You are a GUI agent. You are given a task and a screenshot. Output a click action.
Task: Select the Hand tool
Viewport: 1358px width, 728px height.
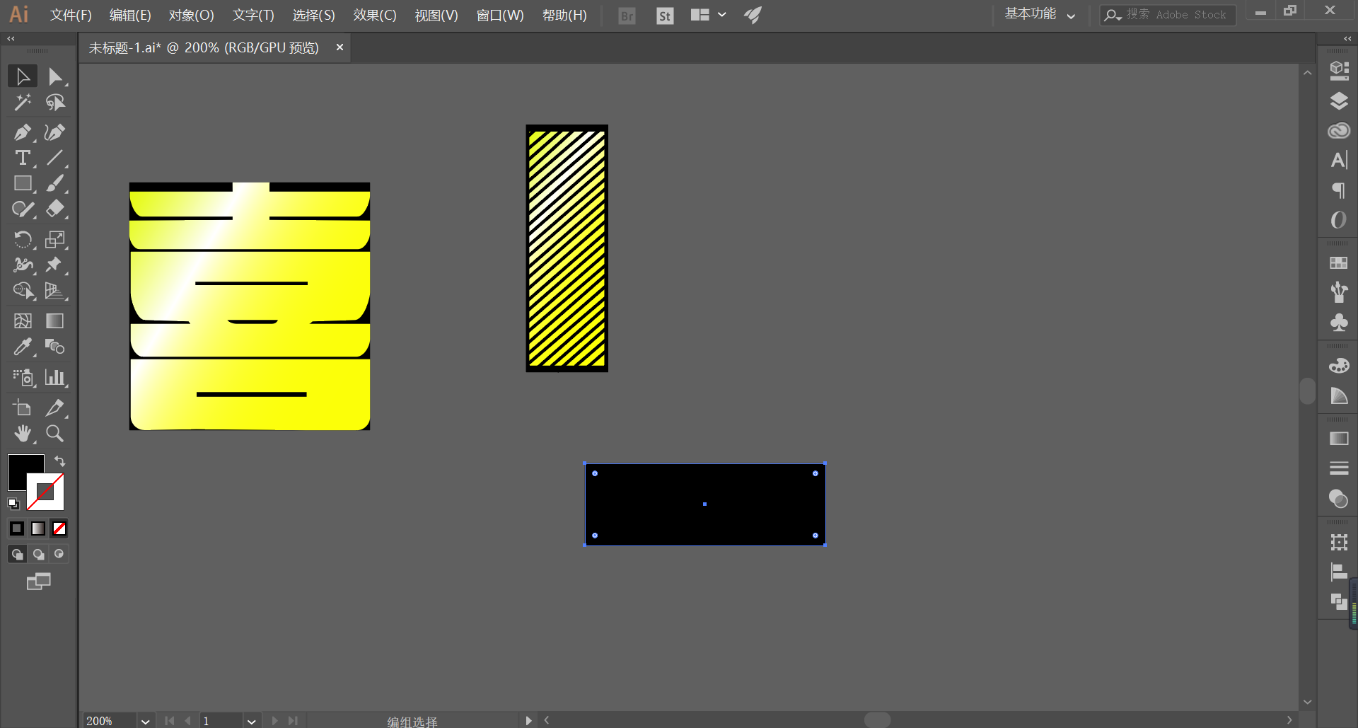(x=23, y=434)
